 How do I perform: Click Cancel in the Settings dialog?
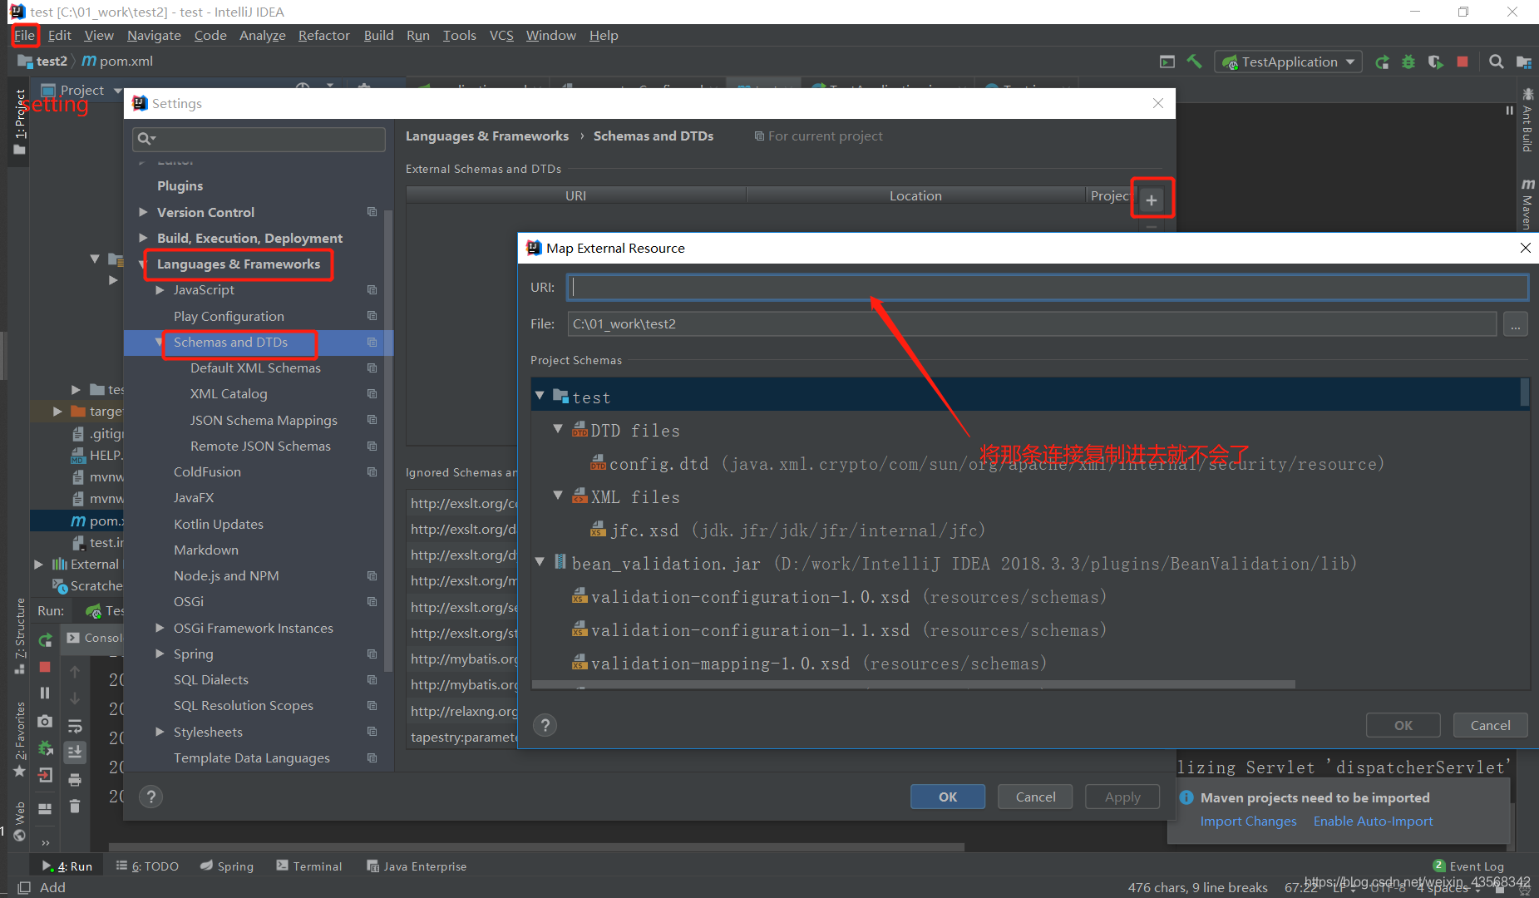pos(1035,797)
